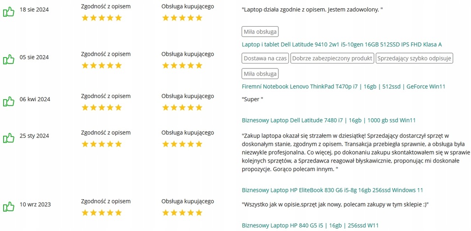Click the 'Super' review comment text
This screenshot has width=471, height=231.
pyautogui.click(x=253, y=99)
